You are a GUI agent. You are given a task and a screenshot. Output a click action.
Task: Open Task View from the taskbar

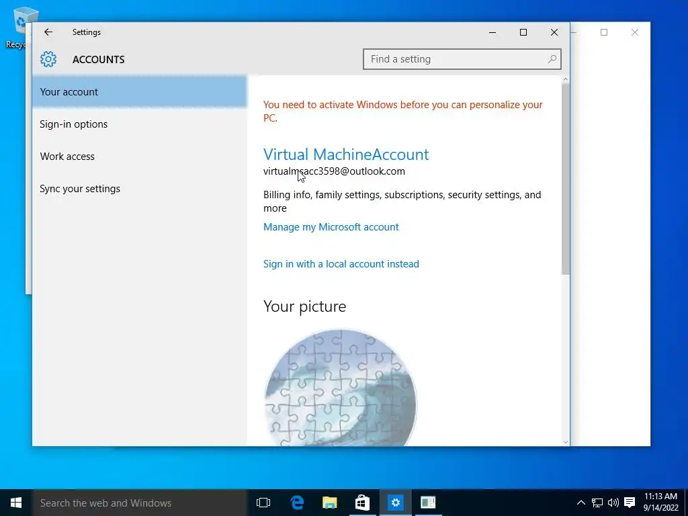click(263, 503)
